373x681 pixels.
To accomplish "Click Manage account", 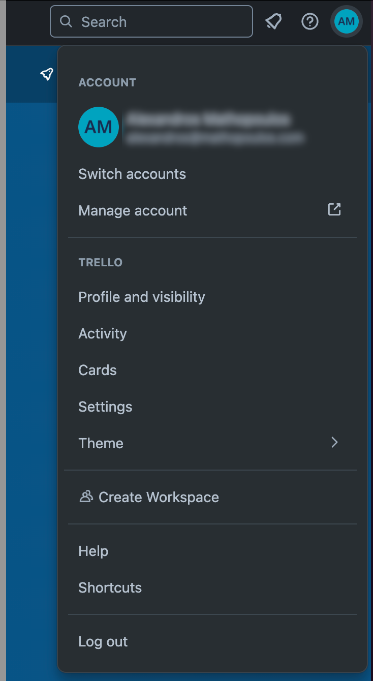I will click(x=133, y=210).
